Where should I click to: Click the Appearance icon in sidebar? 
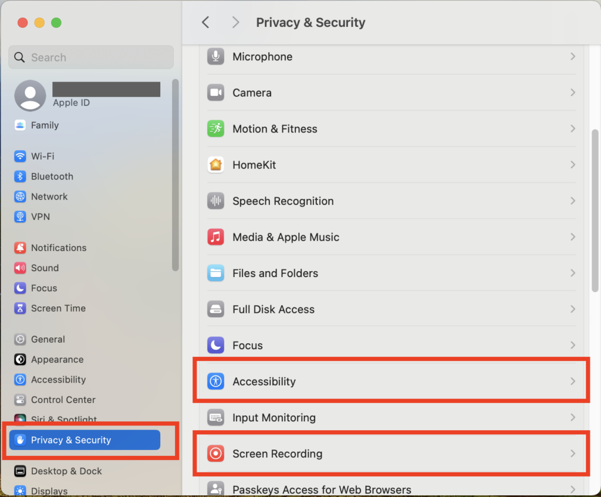click(x=20, y=360)
